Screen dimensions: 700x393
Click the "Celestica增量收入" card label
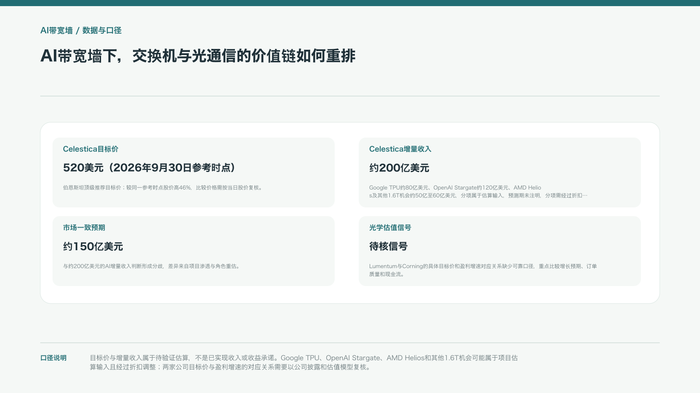point(400,149)
